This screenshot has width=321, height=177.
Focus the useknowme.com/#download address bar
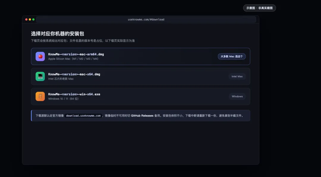146,19
